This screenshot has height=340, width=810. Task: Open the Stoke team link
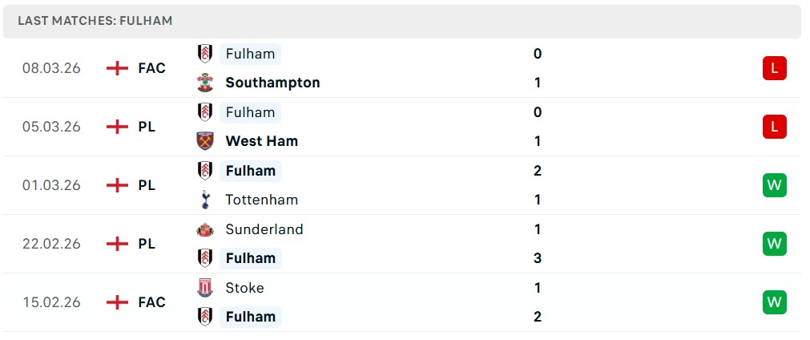pyautogui.click(x=244, y=288)
